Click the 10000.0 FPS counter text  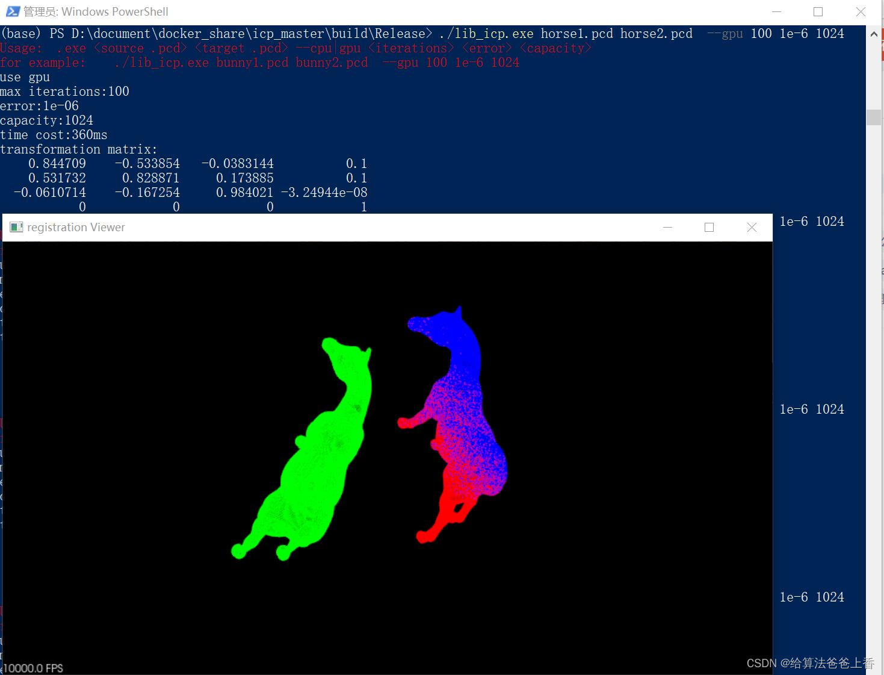(x=34, y=668)
